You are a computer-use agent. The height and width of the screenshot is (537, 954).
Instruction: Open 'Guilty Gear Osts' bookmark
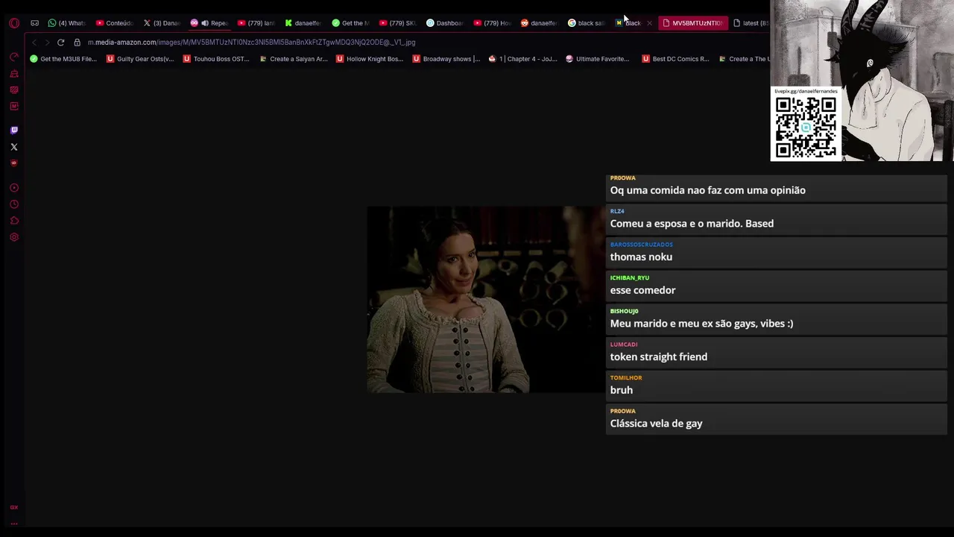(x=140, y=59)
